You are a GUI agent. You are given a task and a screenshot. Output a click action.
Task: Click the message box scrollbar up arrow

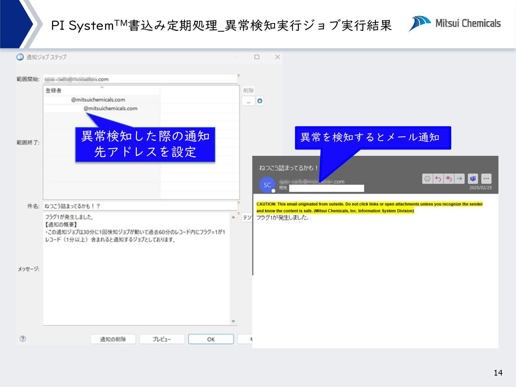pyautogui.click(x=233, y=217)
